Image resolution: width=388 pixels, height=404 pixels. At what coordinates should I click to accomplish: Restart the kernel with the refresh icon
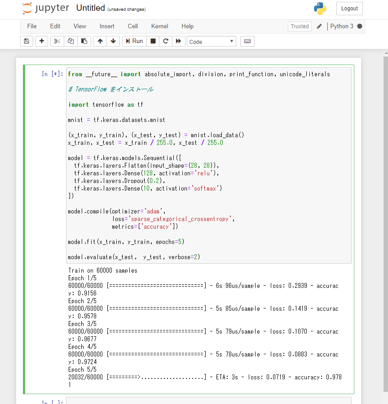[166, 41]
